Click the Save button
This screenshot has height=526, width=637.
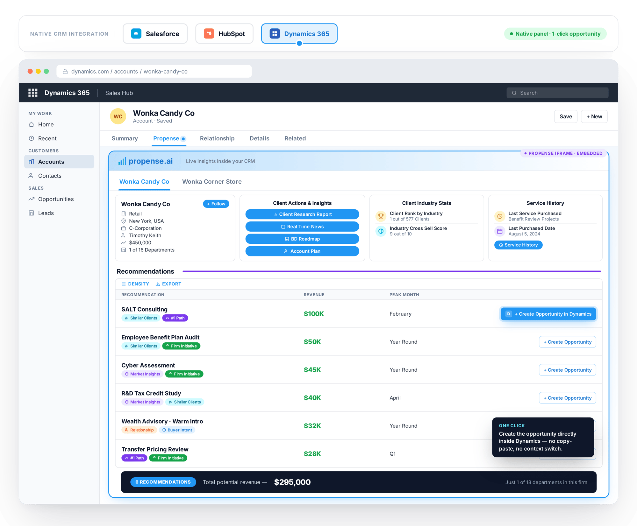566,116
